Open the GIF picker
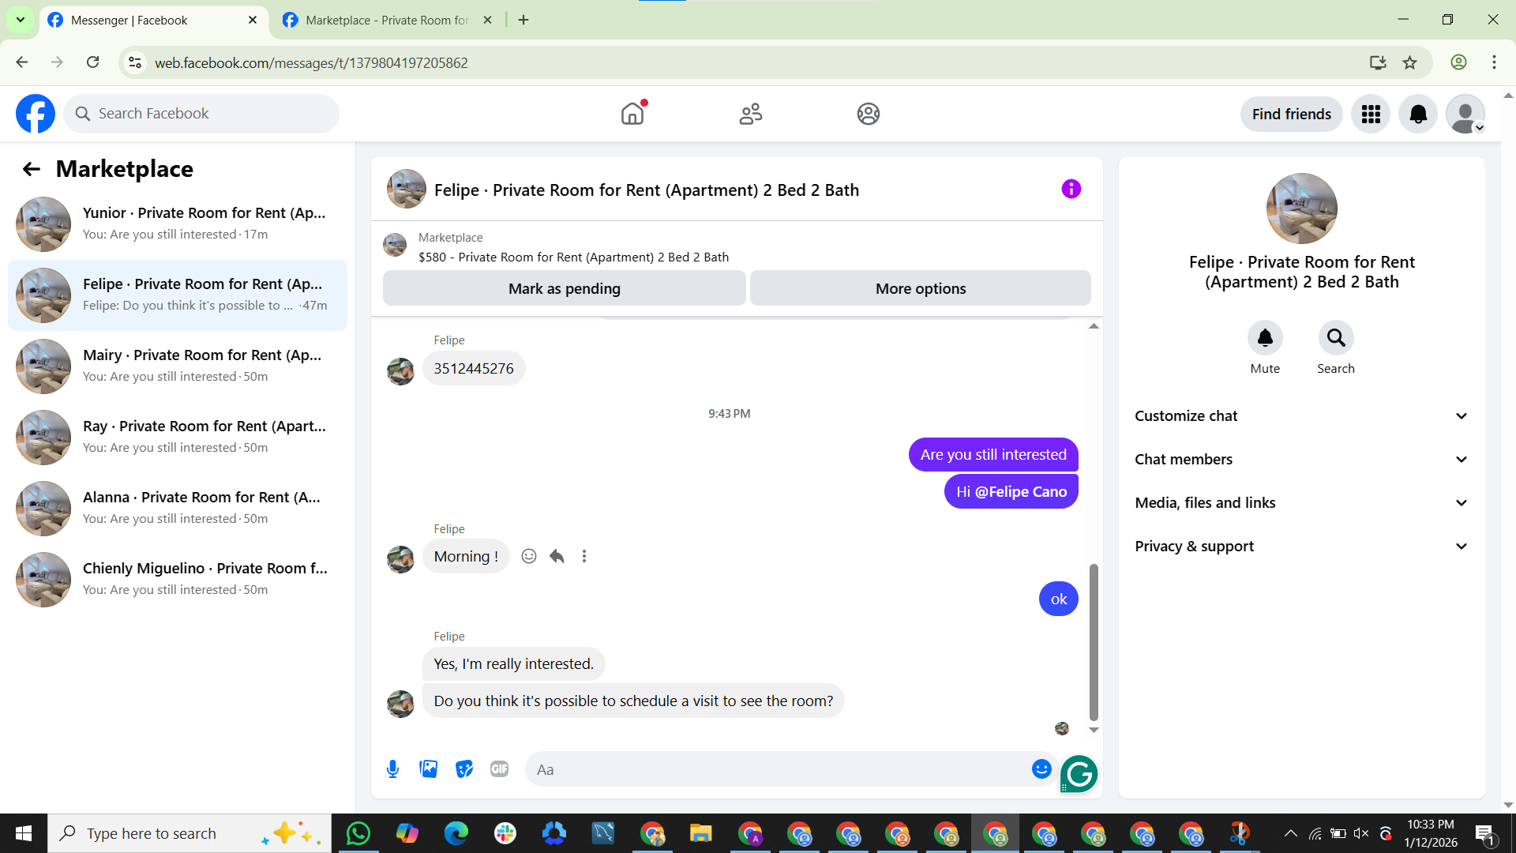 pyautogui.click(x=499, y=769)
